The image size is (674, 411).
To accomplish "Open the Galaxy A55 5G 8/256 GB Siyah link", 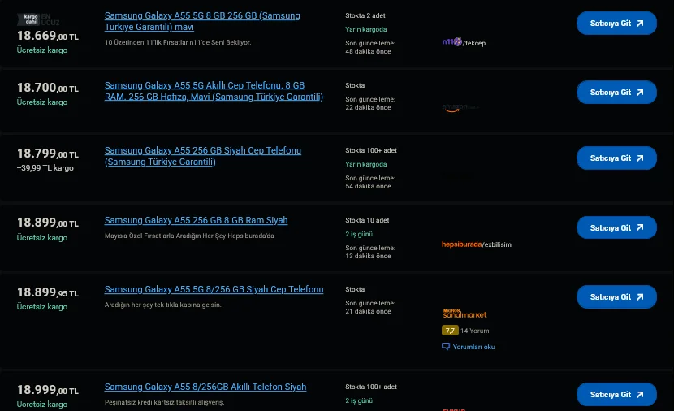I will pyautogui.click(x=214, y=289).
